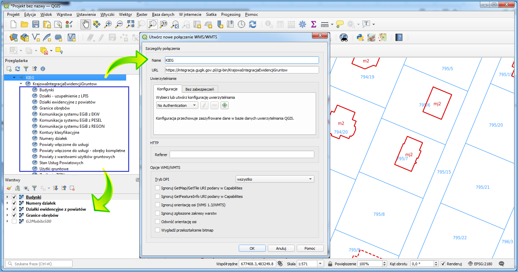Click the Browser panel filter funnel icon
Screen dimensions: 518x272
[26, 69]
